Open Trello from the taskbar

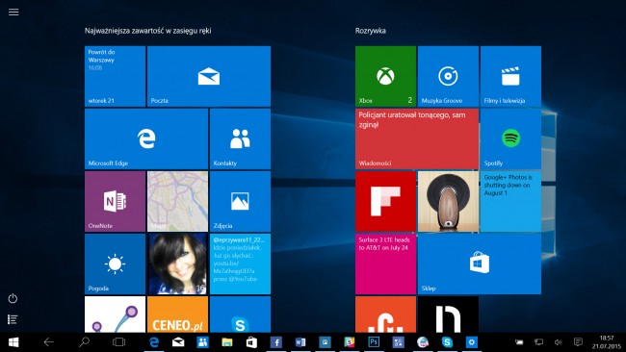pyautogui.click(x=325, y=342)
